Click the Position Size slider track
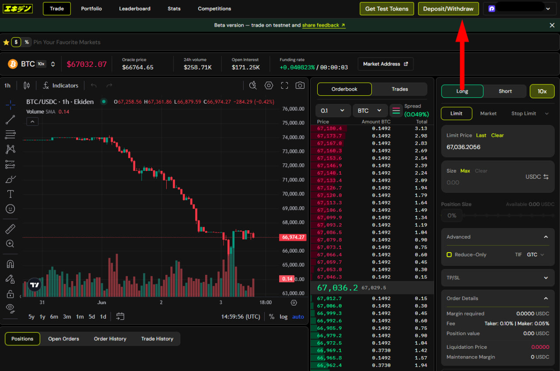 (x=508, y=215)
